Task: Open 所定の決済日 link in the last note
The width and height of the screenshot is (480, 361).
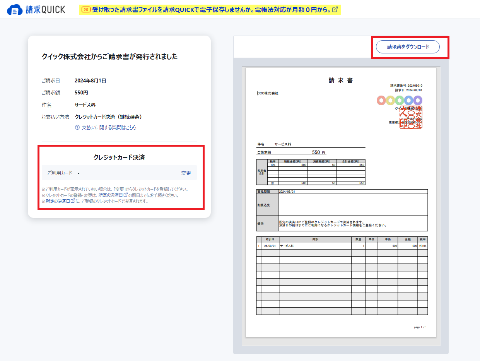Action: 58,201
